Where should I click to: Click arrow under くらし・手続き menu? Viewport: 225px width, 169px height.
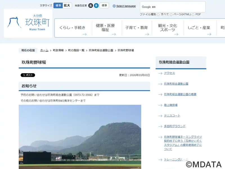click(x=85, y=34)
